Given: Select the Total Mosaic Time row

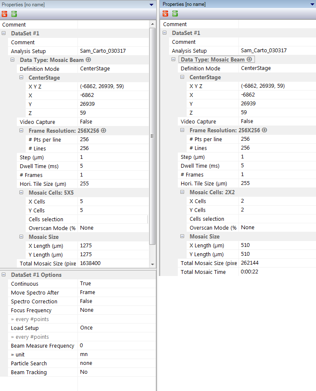Looking at the screenshot, I should 203,272.
